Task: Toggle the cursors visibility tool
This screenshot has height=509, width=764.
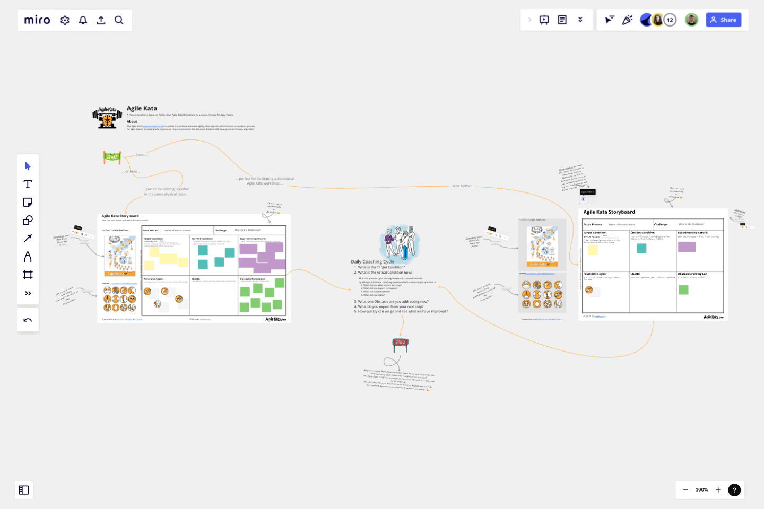Action: point(609,19)
